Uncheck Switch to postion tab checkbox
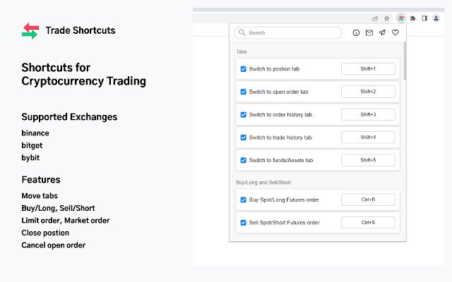 (x=243, y=69)
